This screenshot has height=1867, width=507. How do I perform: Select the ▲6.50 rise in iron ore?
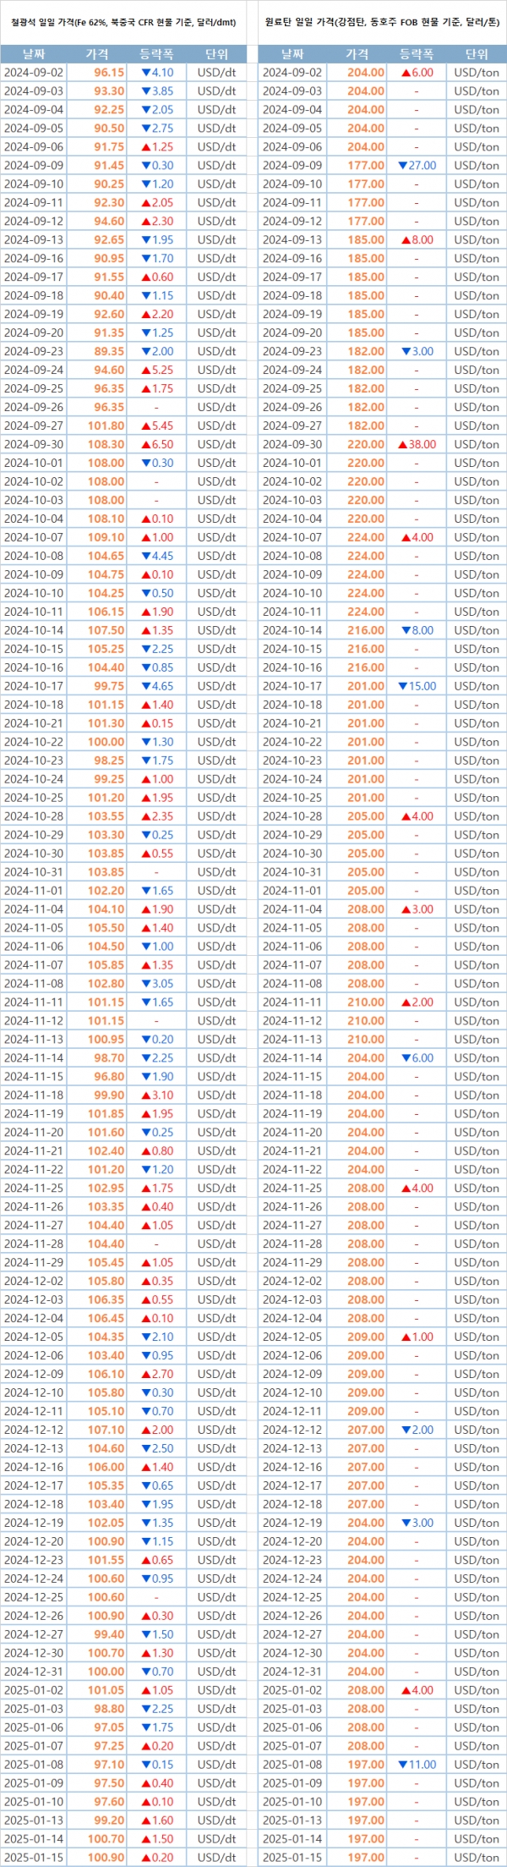pos(156,444)
